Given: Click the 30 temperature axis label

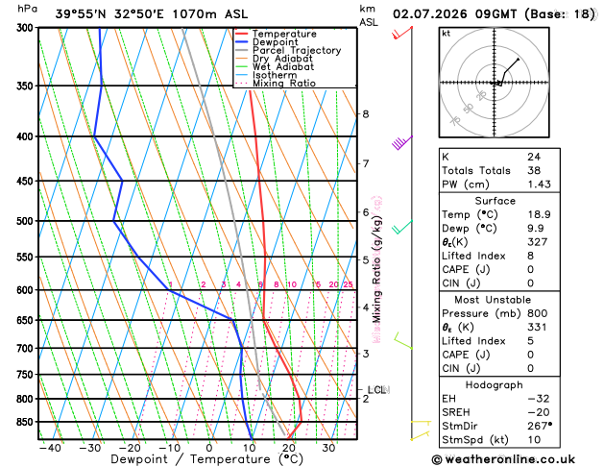Looking at the screenshot, I should point(328,448).
